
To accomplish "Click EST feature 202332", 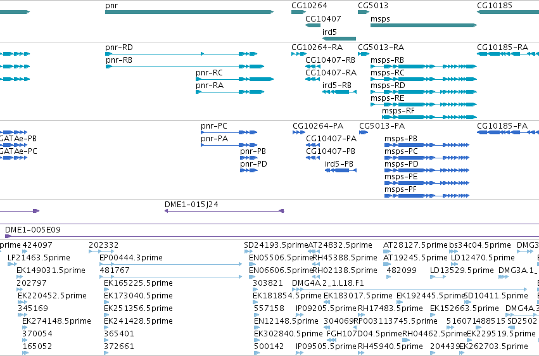I will pyautogui.click(x=101, y=251).
